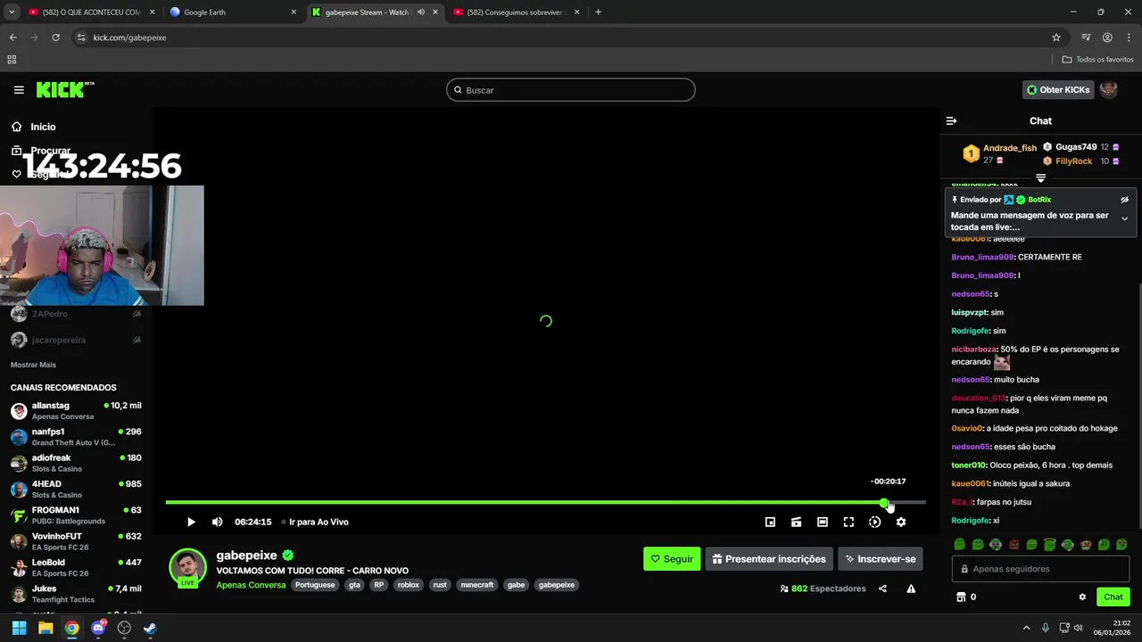Jump to live with Ir para Ao Vivo
Image resolution: width=1142 pixels, height=642 pixels.
pyautogui.click(x=315, y=522)
